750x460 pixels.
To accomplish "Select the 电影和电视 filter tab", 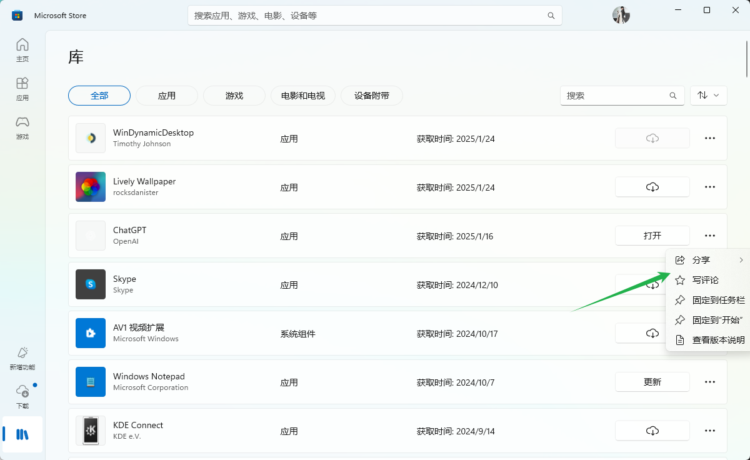I will point(303,96).
